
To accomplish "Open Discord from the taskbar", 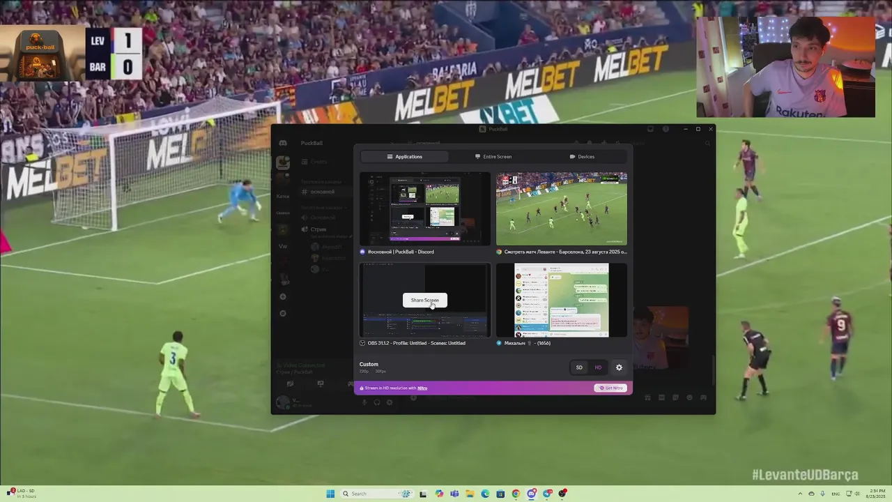I will pyautogui.click(x=532, y=494).
